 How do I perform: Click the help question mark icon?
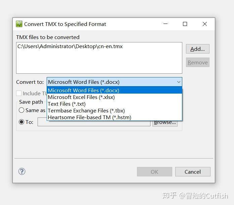tap(22, 171)
